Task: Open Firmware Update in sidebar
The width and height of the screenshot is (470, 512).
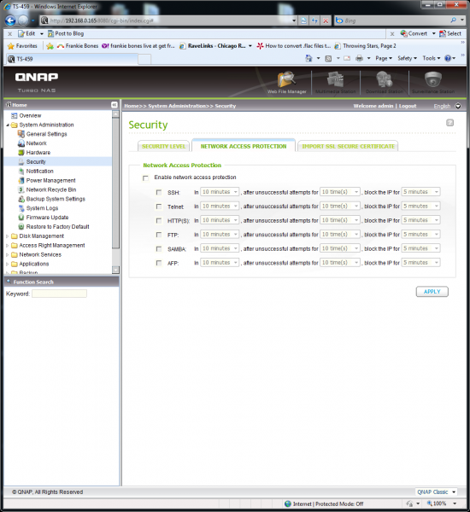Action: click(47, 218)
